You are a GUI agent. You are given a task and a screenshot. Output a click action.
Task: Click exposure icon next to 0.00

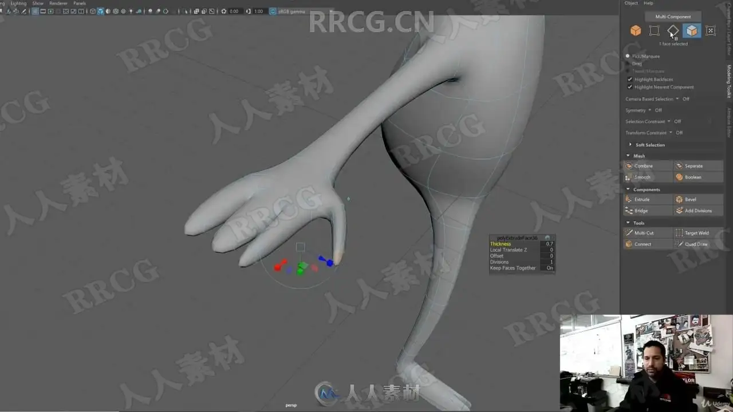(224, 11)
